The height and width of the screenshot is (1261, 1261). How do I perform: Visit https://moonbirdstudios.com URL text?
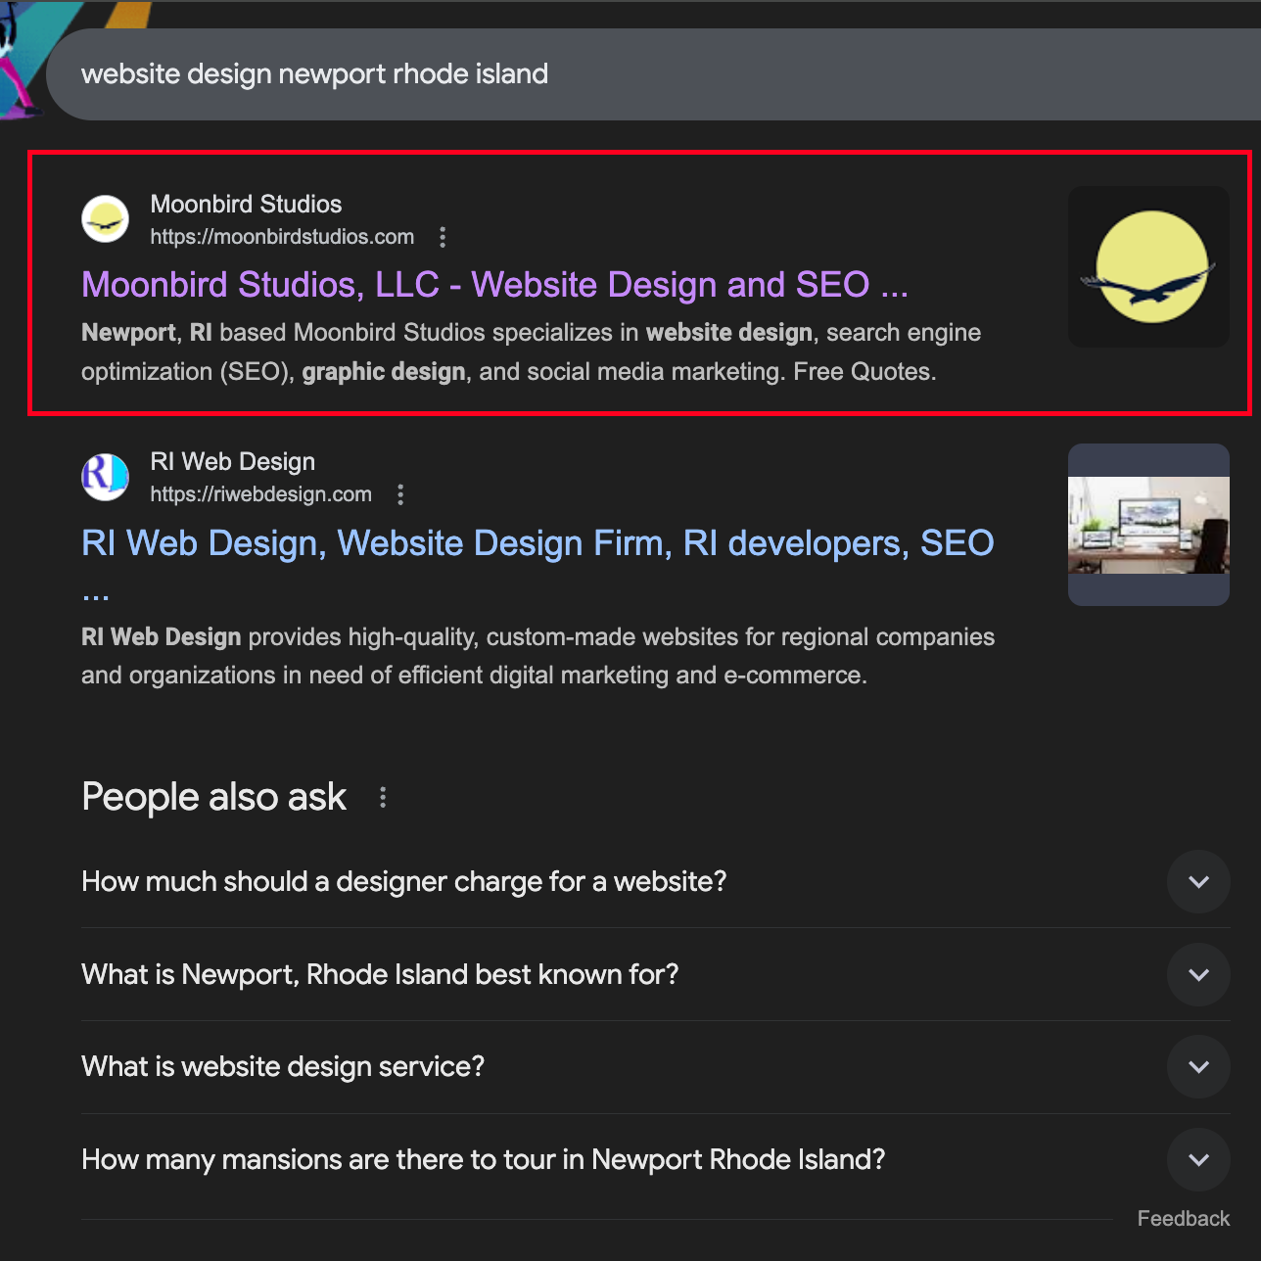pos(282,237)
